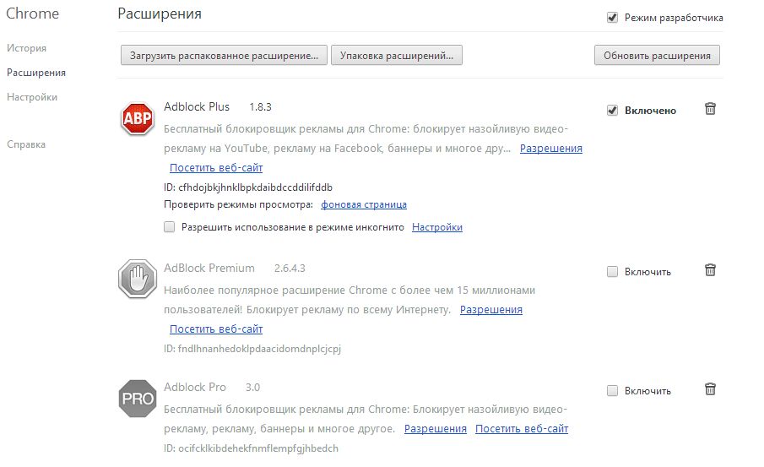Open Разрешения link for Adblock Pro
This screenshot has height=467, width=764.
435,429
